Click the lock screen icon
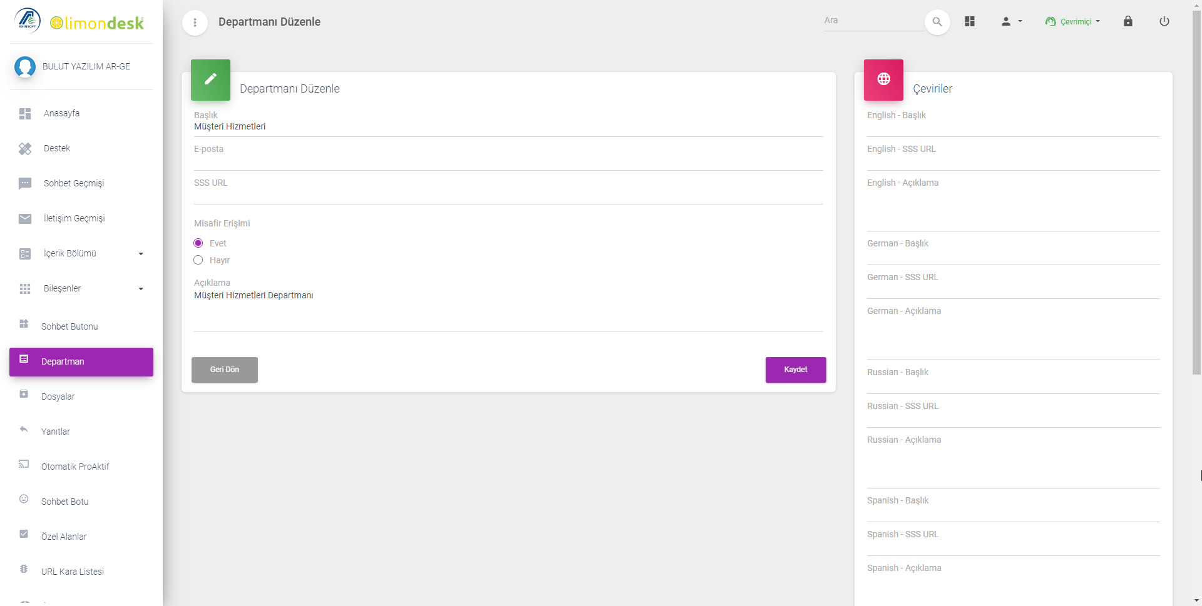 [x=1128, y=21]
